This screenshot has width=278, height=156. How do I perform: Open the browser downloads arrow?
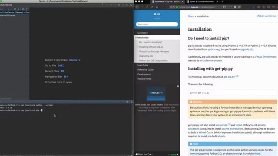pyautogui.click(x=254, y=7)
